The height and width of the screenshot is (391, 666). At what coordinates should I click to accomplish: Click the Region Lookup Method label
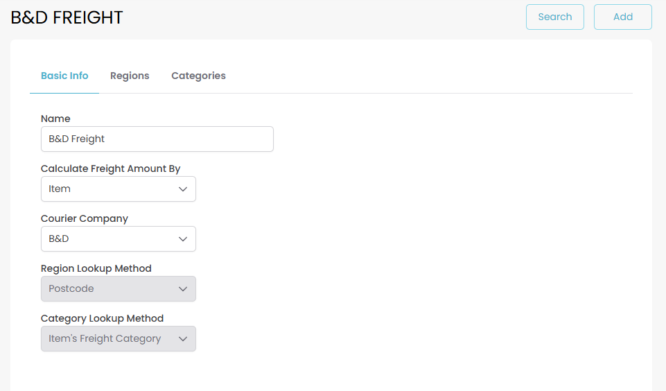(x=96, y=268)
